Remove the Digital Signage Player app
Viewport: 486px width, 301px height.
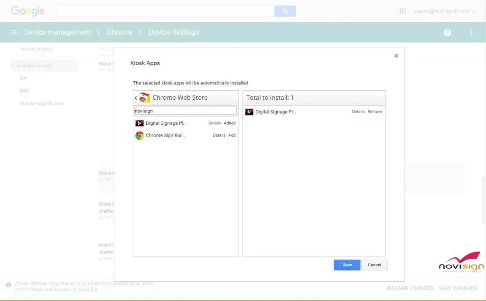coord(374,112)
